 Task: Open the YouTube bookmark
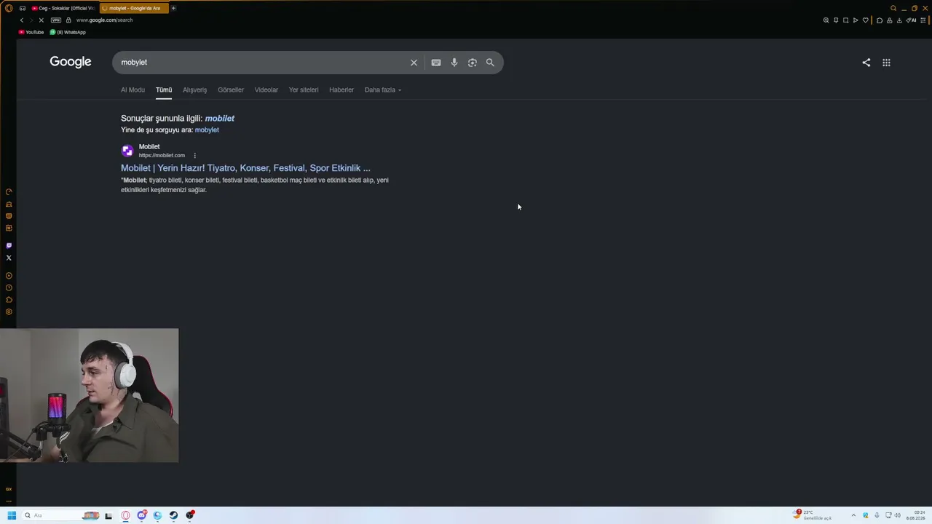tap(31, 32)
